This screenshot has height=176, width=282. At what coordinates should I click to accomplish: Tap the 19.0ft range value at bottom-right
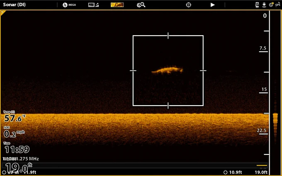(x=261, y=172)
